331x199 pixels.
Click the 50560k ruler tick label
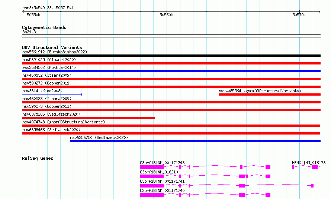click(166, 15)
